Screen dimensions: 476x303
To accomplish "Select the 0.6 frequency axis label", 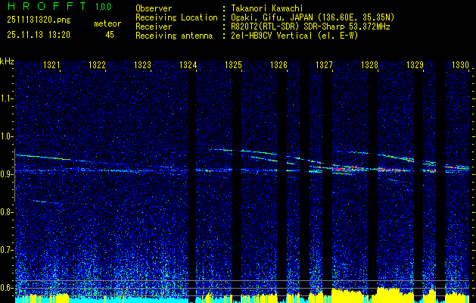I will tap(6, 288).
